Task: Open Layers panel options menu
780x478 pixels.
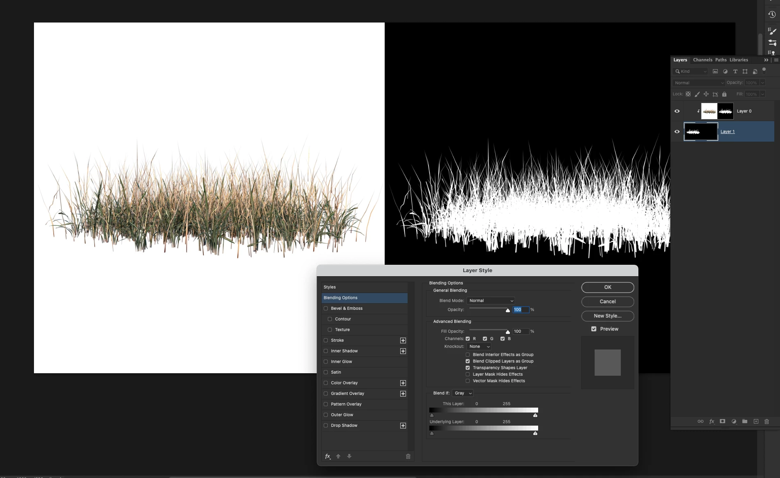Action: [776, 60]
